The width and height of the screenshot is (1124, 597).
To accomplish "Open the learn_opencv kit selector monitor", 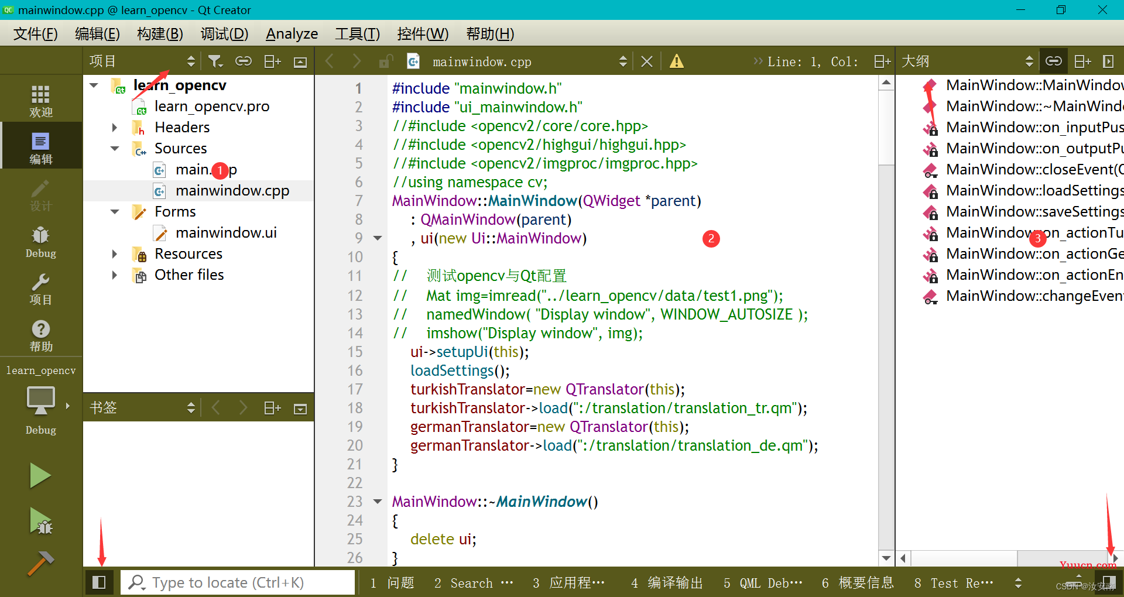I will tap(41, 402).
